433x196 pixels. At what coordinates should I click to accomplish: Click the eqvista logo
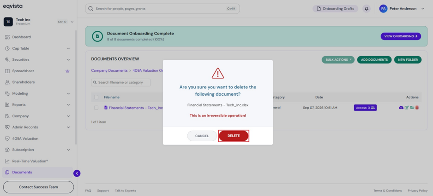coord(13,6)
